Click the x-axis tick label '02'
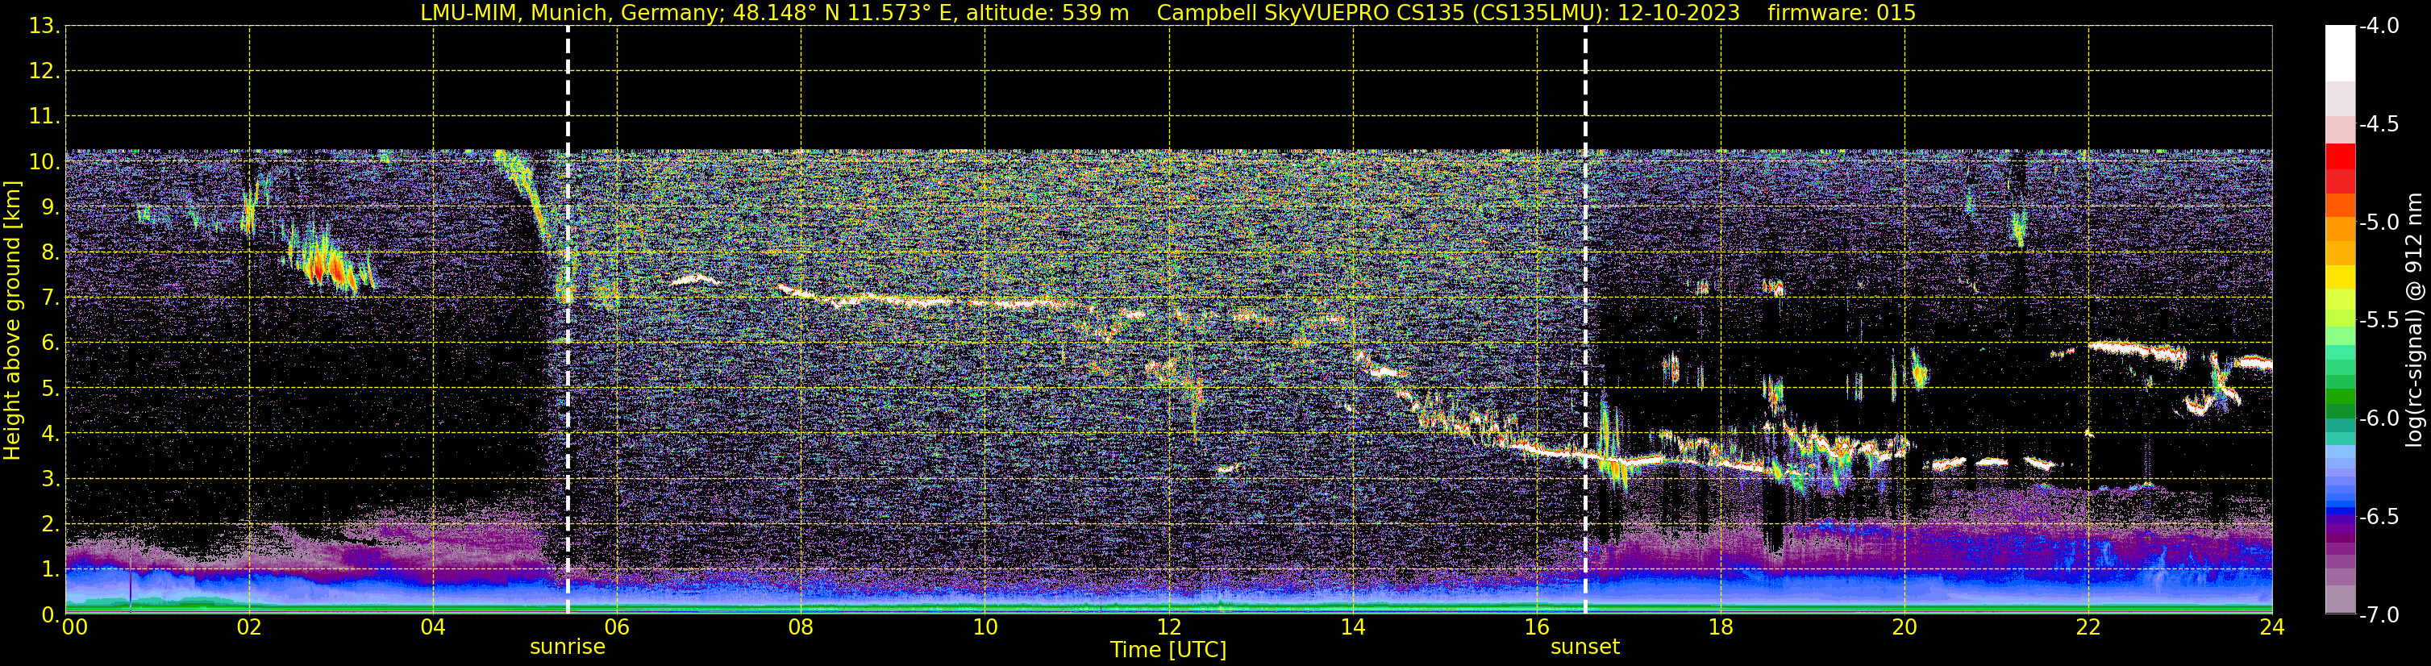This screenshot has width=2431, height=666. (x=249, y=627)
